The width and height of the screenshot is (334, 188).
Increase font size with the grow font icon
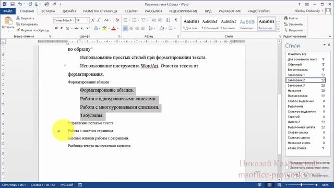[93, 20]
